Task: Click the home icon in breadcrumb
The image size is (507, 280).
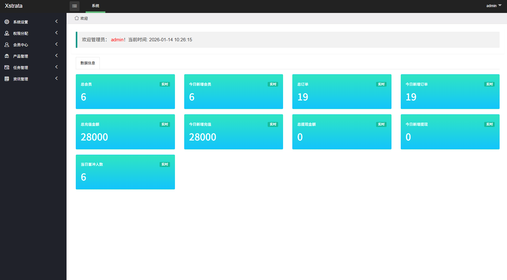Action: [x=77, y=18]
